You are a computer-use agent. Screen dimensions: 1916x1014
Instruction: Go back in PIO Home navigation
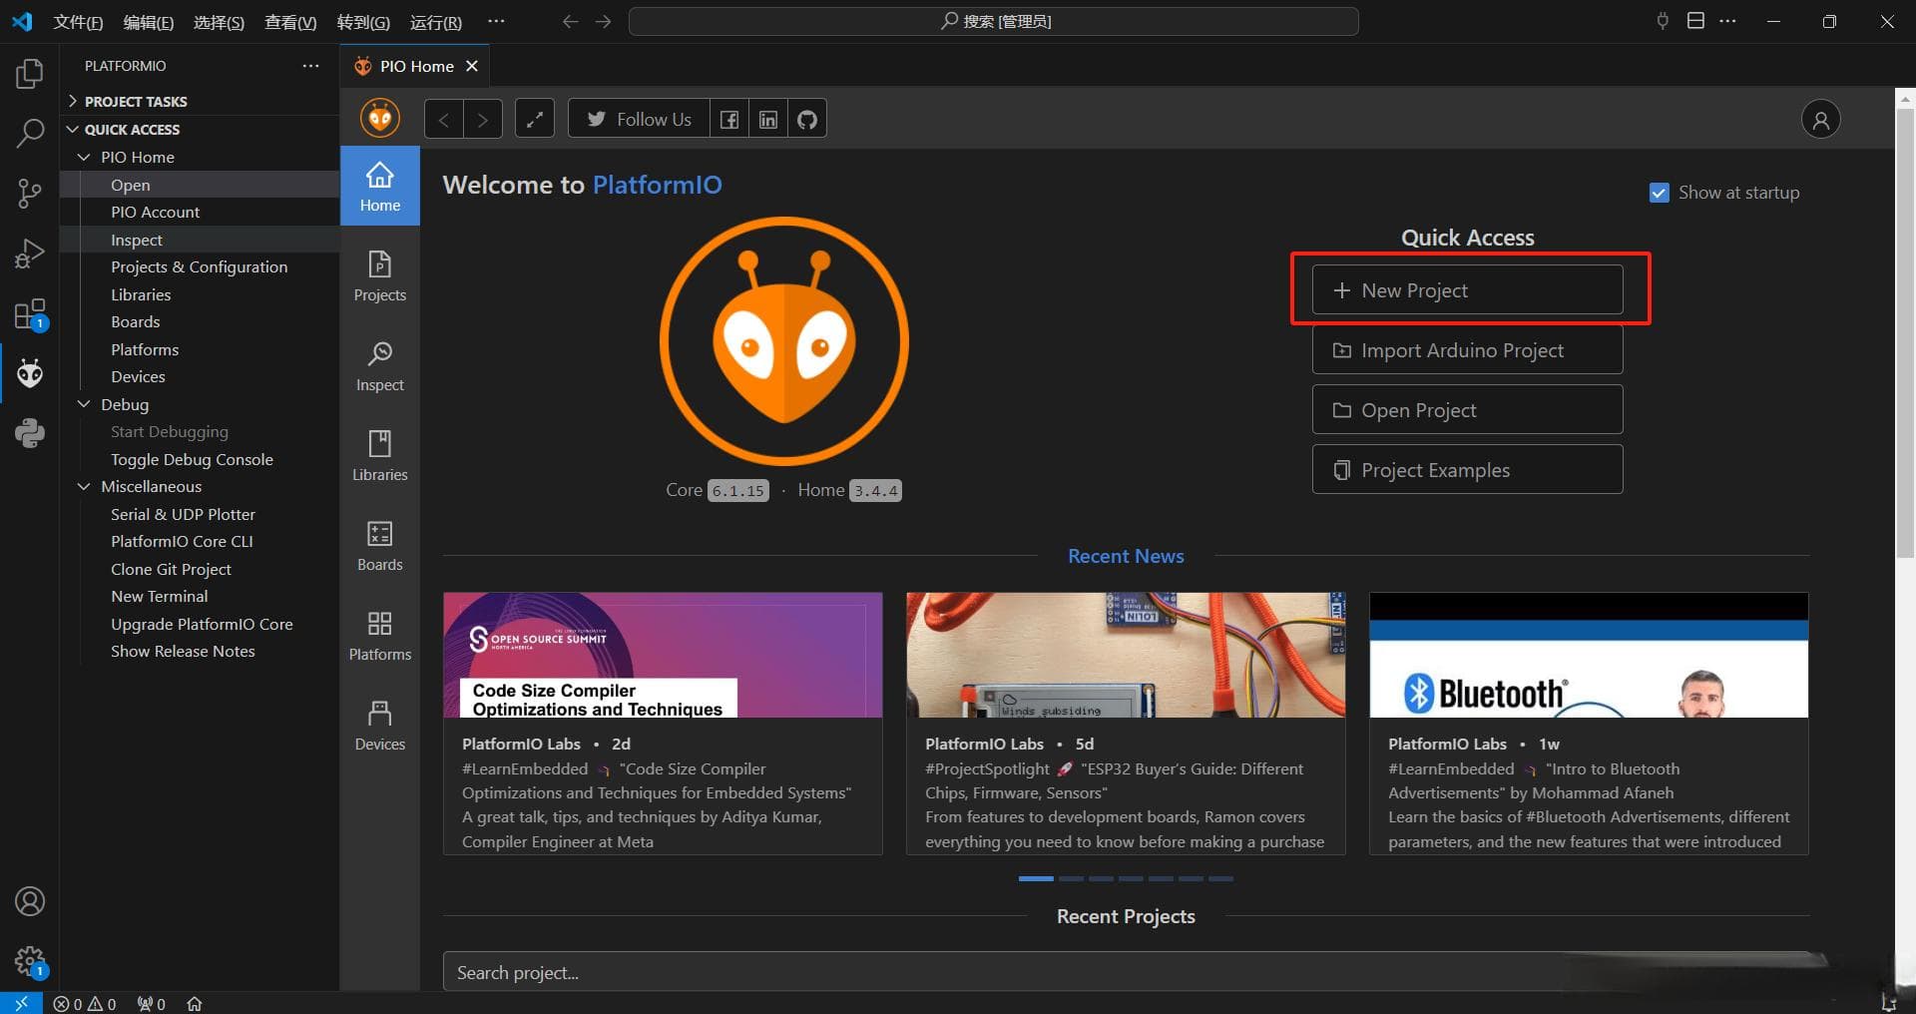tap(444, 119)
